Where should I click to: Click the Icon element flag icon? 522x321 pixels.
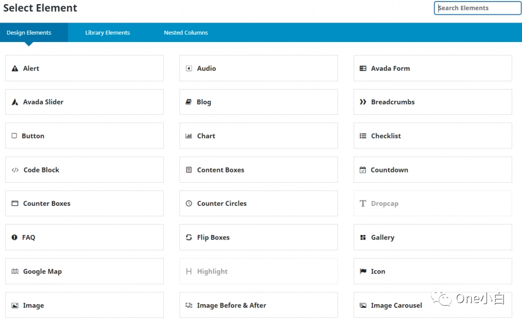point(363,272)
